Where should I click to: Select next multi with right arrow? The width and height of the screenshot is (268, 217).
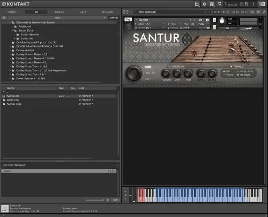[209, 12]
